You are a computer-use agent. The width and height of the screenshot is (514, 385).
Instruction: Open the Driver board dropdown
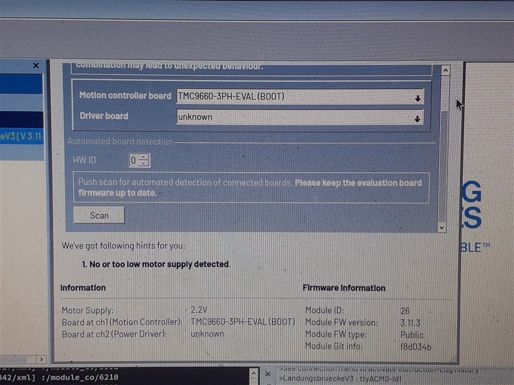(300, 117)
